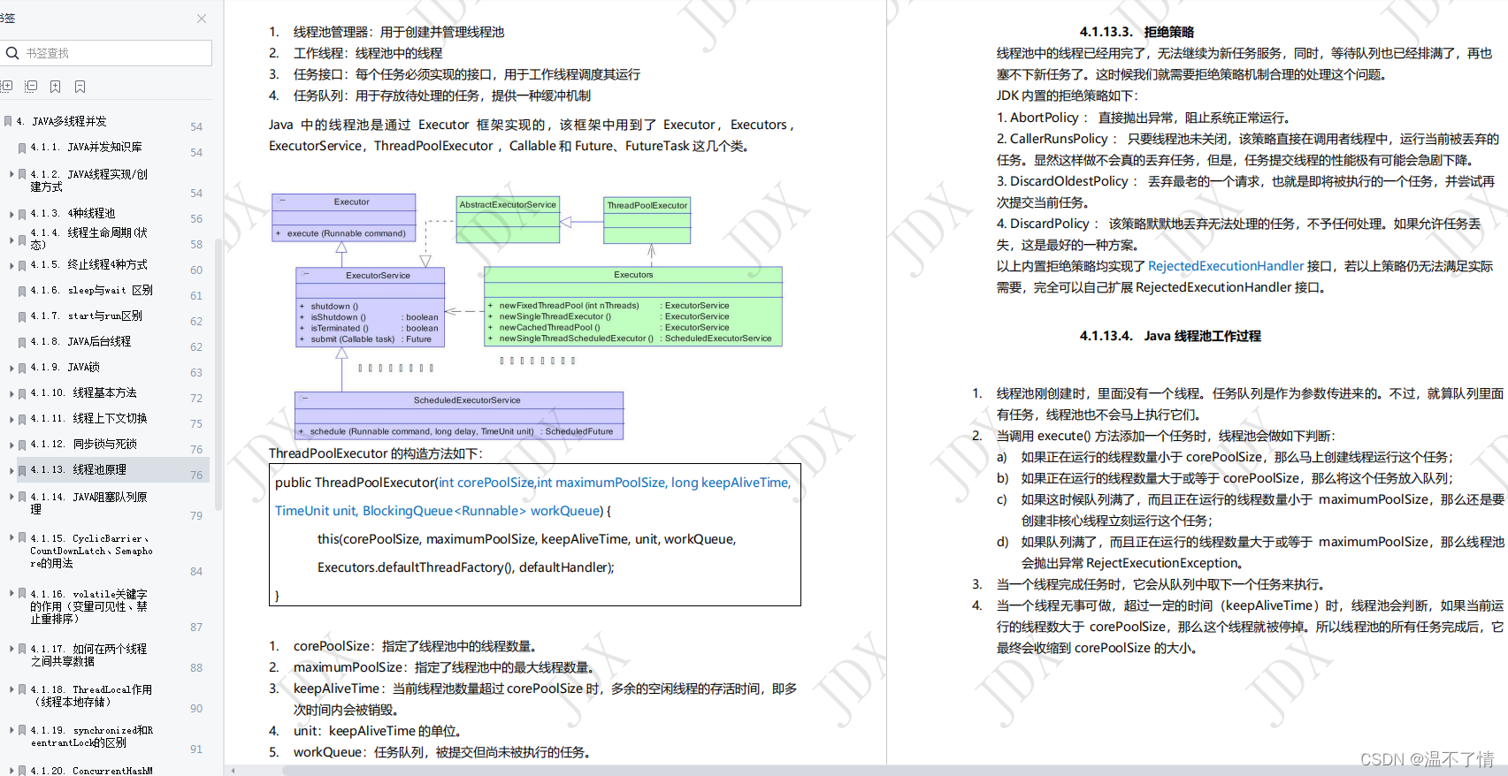
Task: Click heading 4.1.13.3. 拒绝策略
Action: click(1137, 32)
